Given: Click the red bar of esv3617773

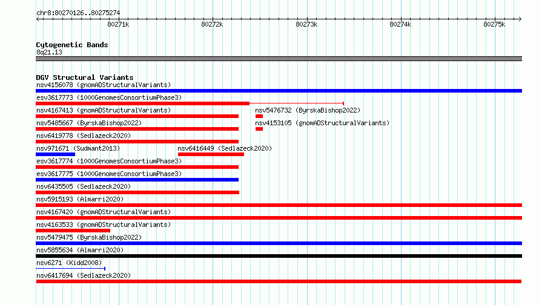Looking at the screenshot, I should pos(143,103).
